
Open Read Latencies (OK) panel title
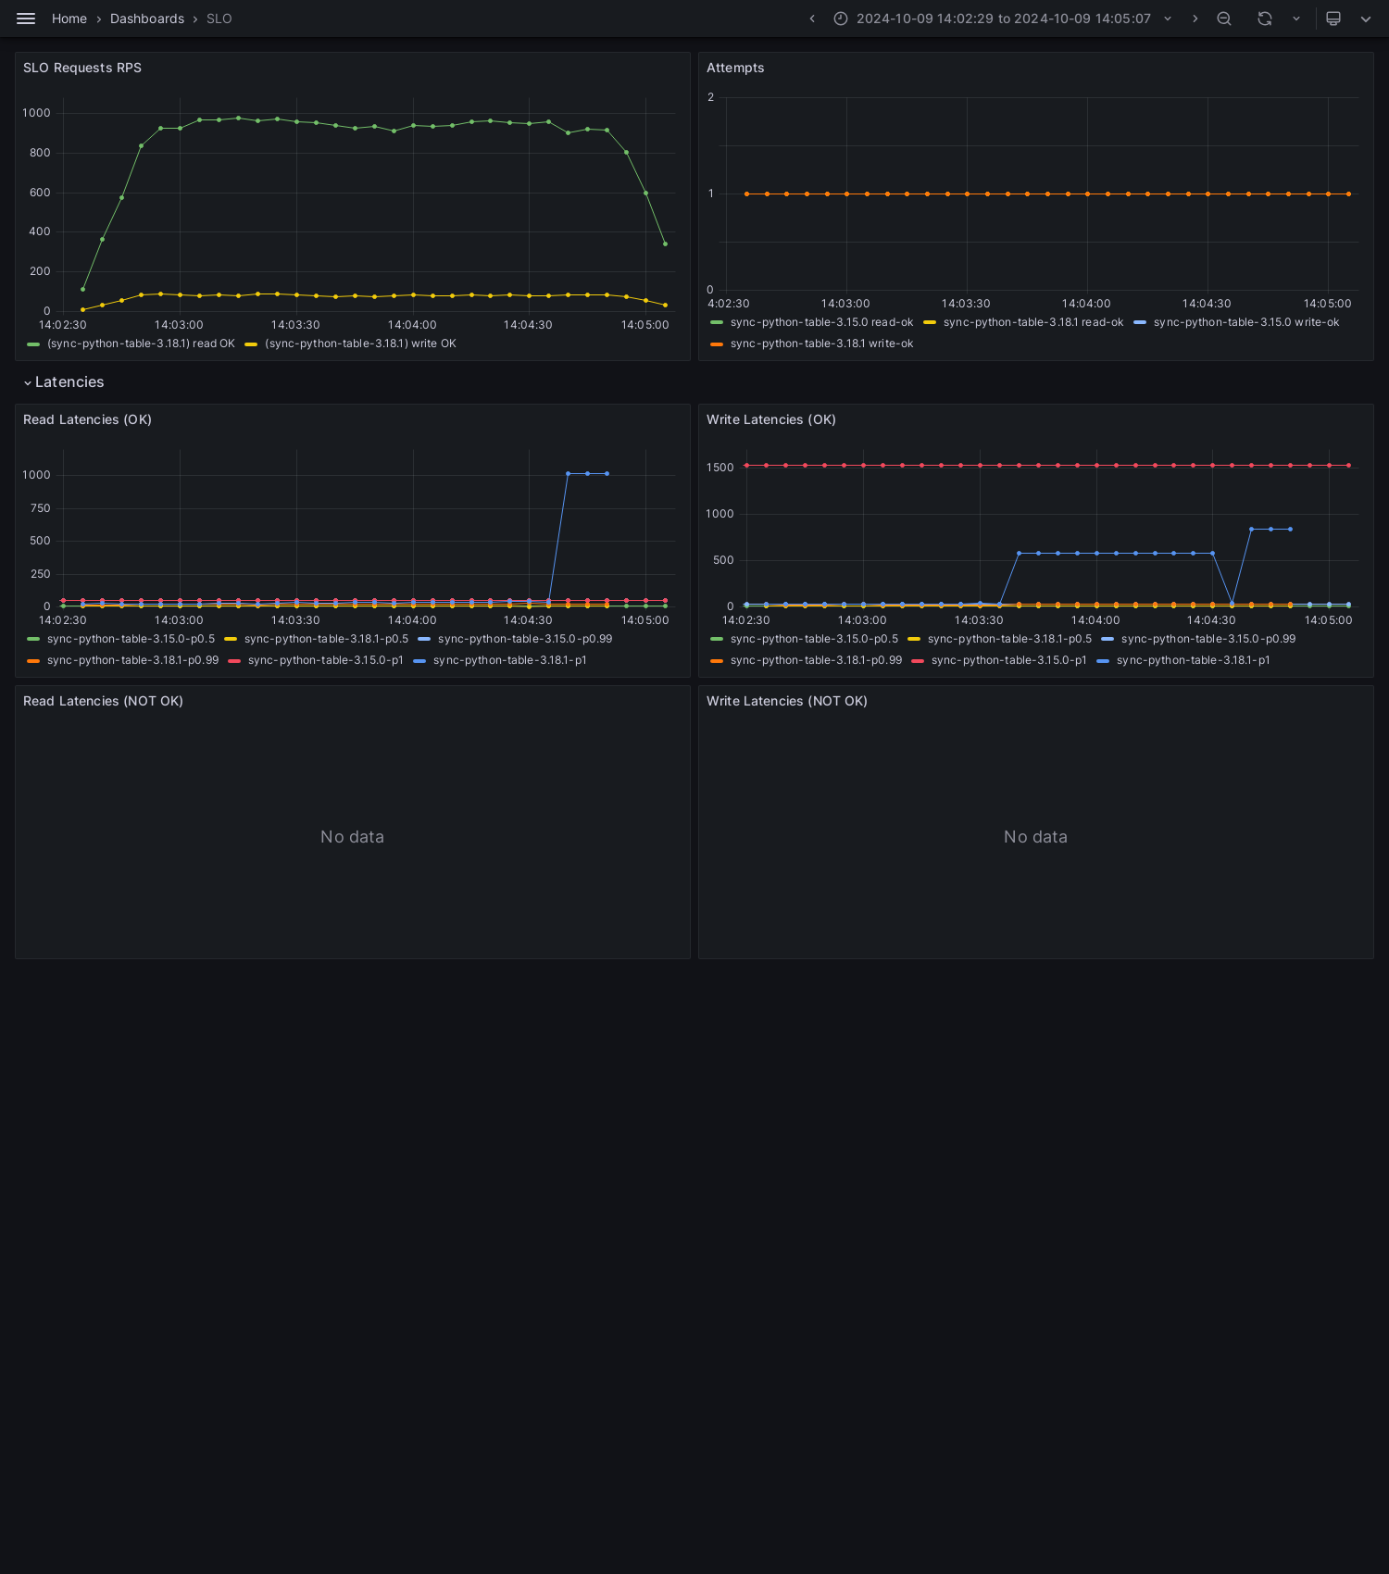coord(87,419)
